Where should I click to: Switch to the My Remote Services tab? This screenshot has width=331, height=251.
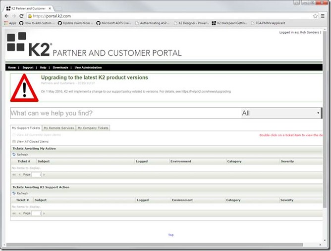click(x=58, y=128)
